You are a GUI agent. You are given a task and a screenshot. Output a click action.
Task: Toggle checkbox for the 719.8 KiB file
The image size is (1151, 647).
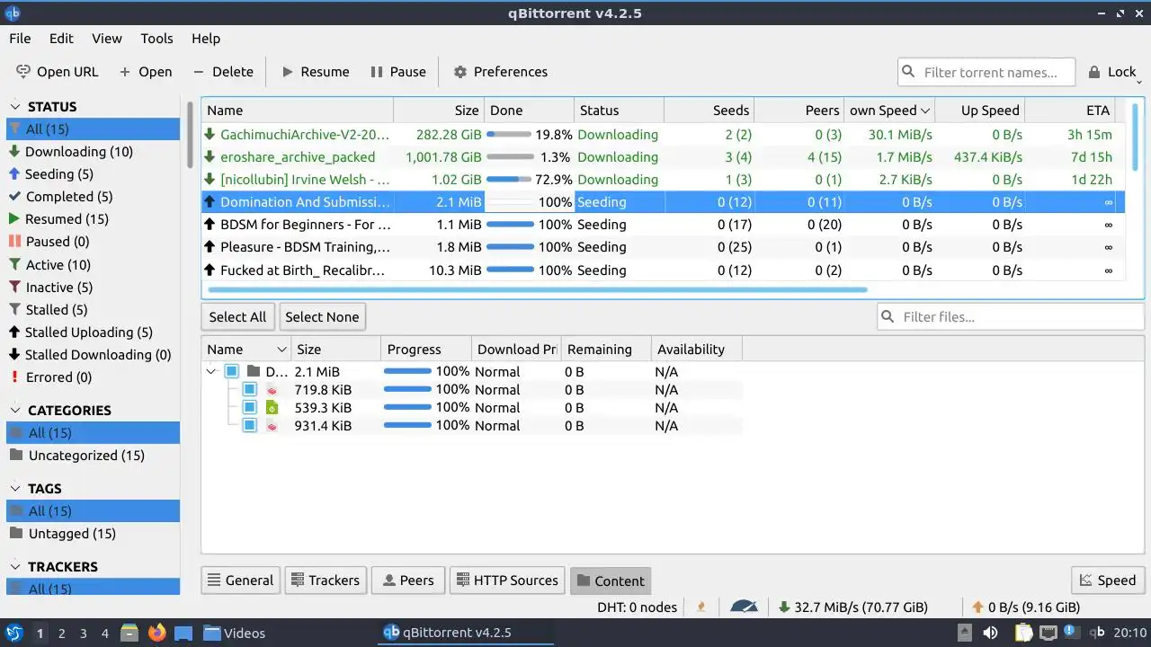pos(249,389)
